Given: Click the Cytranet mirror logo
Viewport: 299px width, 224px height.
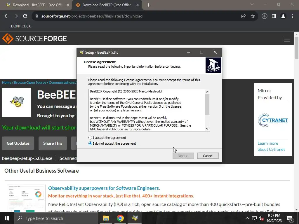Looking at the screenshot, I should pyautogui.click(x=273, y=120).
